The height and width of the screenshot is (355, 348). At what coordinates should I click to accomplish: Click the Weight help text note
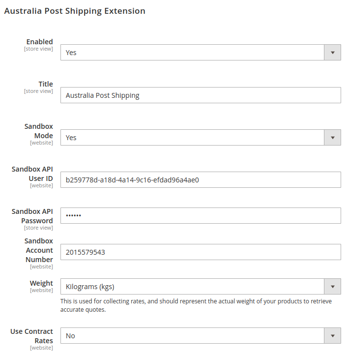(x=196, y=305)
